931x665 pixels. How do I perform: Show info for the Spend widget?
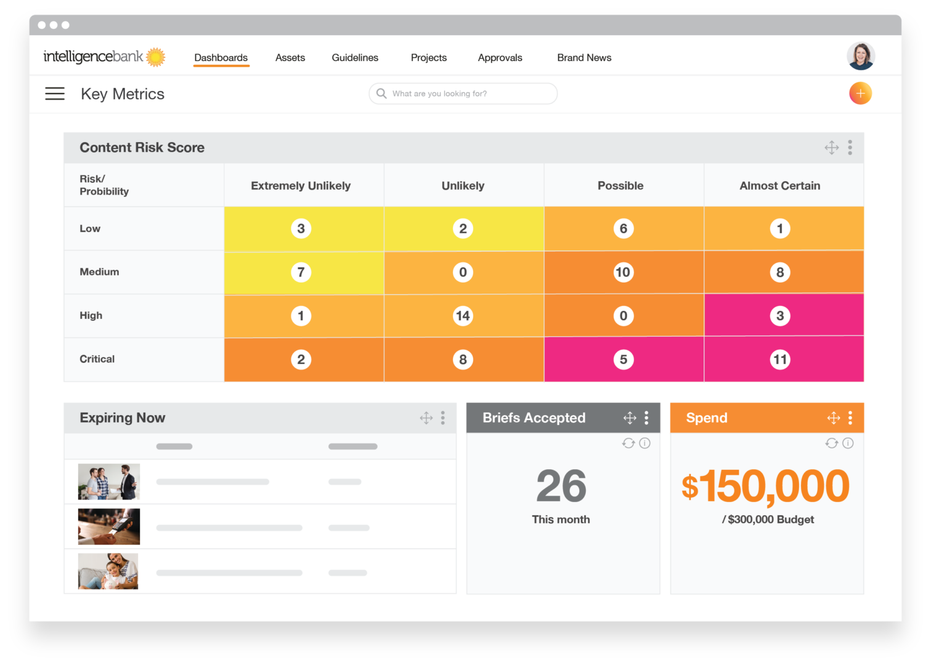[x=848, y=443]
